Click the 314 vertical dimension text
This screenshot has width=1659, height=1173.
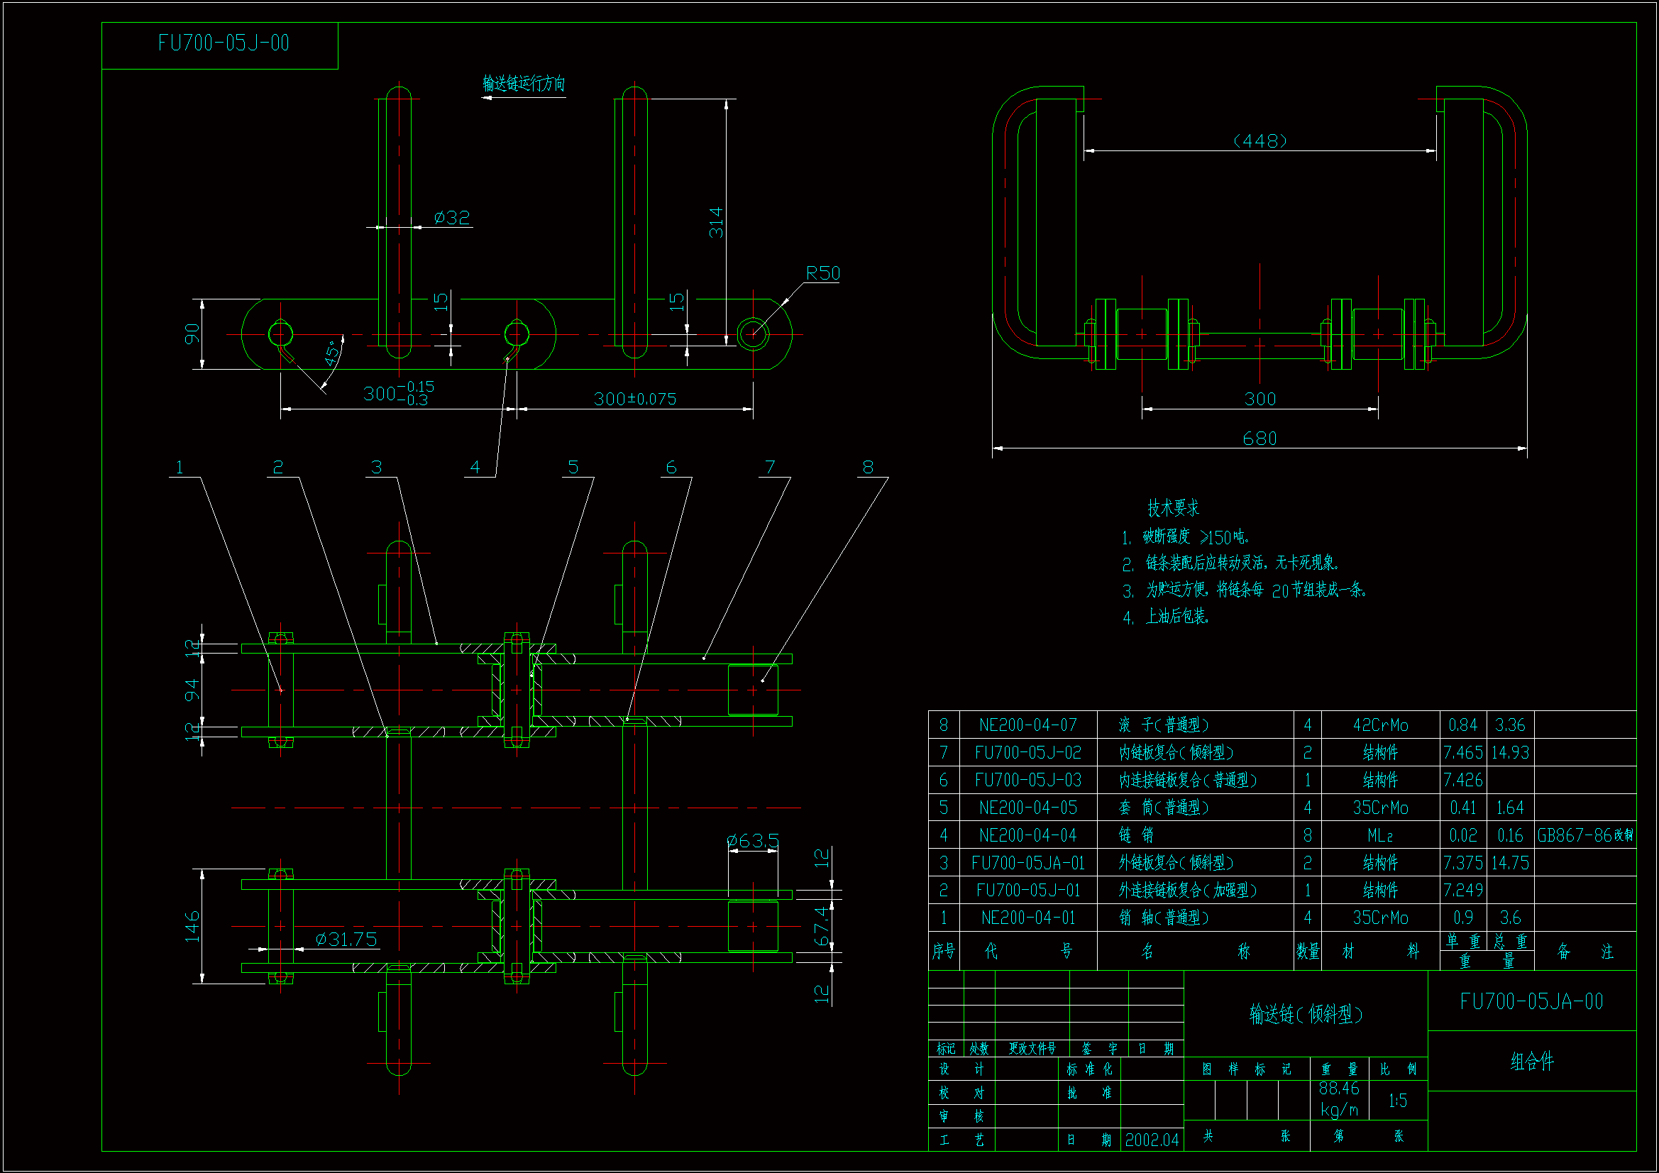715,223
